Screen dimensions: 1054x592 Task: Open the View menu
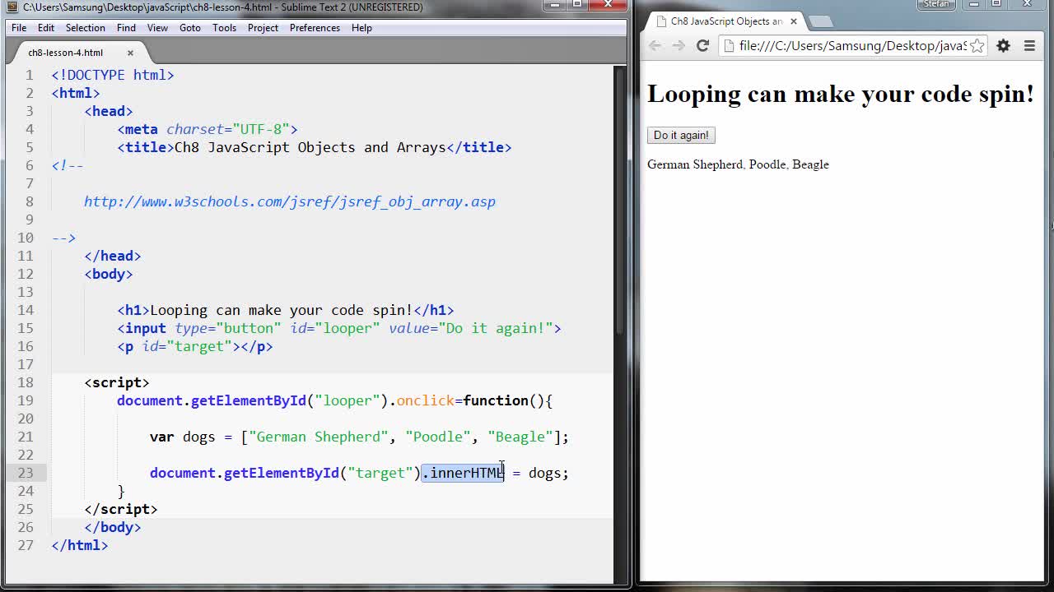pyautogui.click(x=157, y=28)
